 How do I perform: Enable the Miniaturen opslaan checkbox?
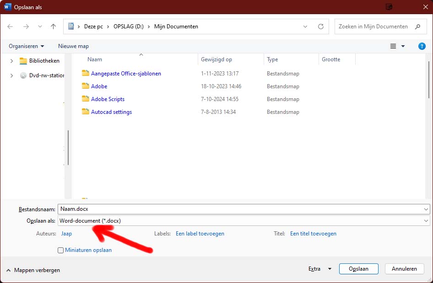[60, 250]
